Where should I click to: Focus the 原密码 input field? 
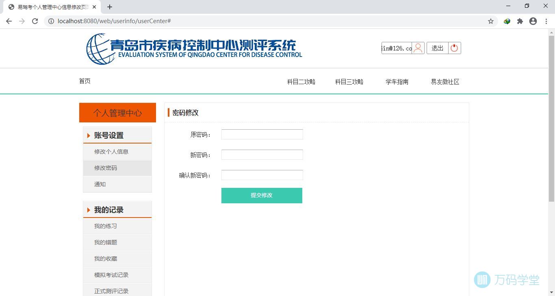tap(262, 134)
